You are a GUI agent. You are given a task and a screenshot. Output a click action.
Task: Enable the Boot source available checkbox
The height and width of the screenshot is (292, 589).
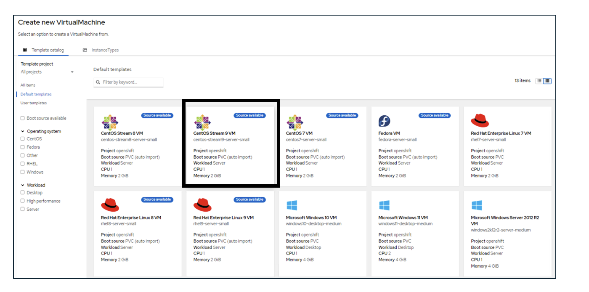pyautogui.click(x=23, y=118)
